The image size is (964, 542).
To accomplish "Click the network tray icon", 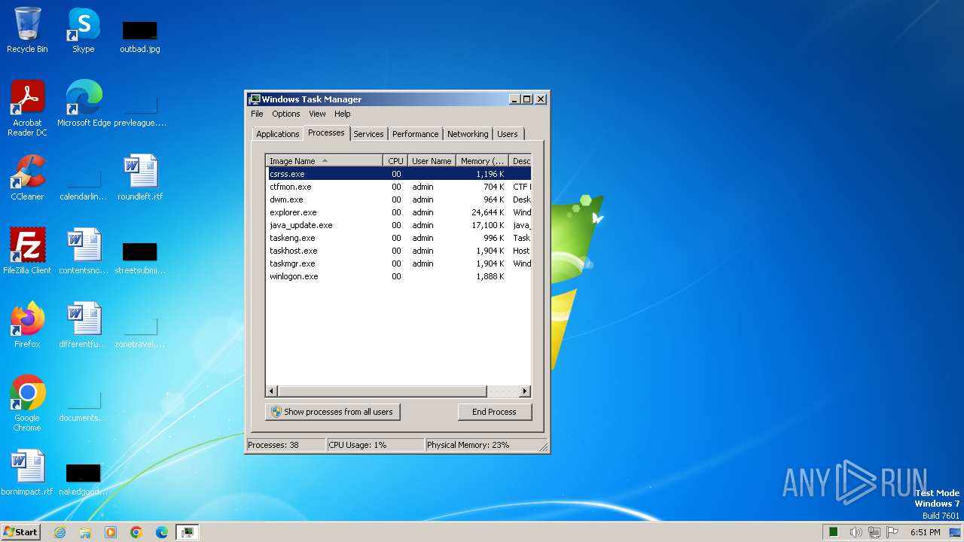I will tap(874, 532).
